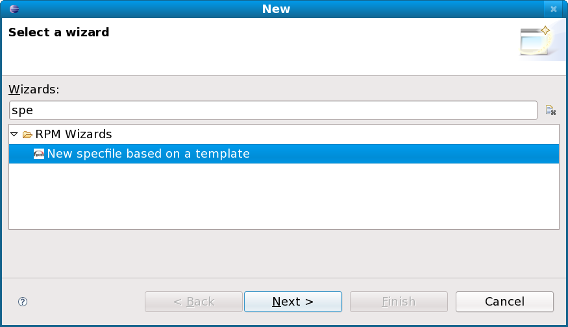Click empty space in the wizards list
Viewport: 568px width, 327px height.
(284, 195)
